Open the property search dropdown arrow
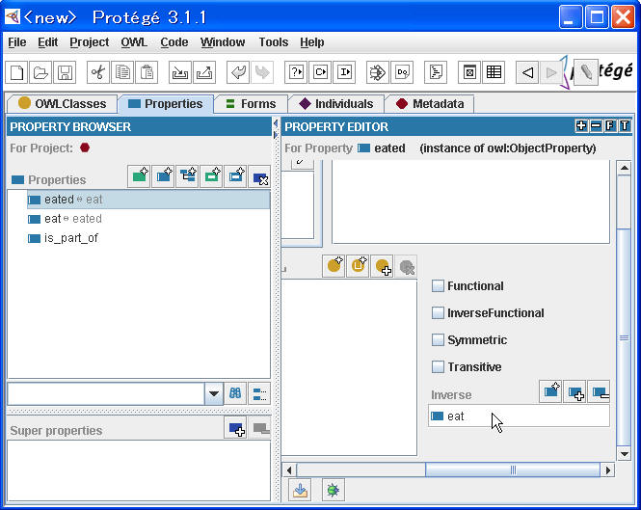 (214, 393)
